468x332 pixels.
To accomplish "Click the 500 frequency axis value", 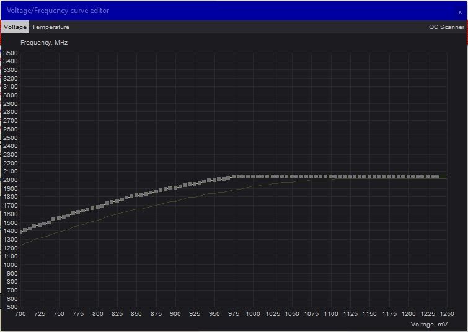I will [x=12, y=307].
